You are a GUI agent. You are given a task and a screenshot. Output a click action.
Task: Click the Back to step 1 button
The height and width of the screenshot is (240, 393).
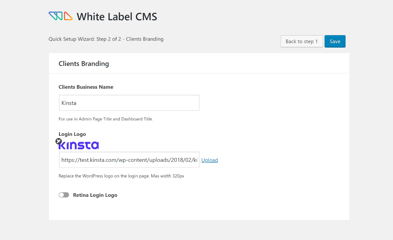301,41
